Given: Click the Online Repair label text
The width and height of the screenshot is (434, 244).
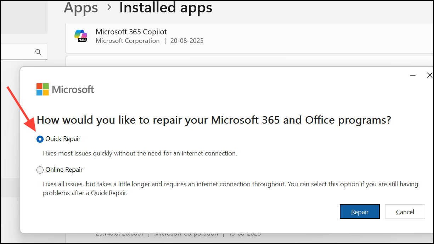Looking at the screenshot, I should (64, 170).
